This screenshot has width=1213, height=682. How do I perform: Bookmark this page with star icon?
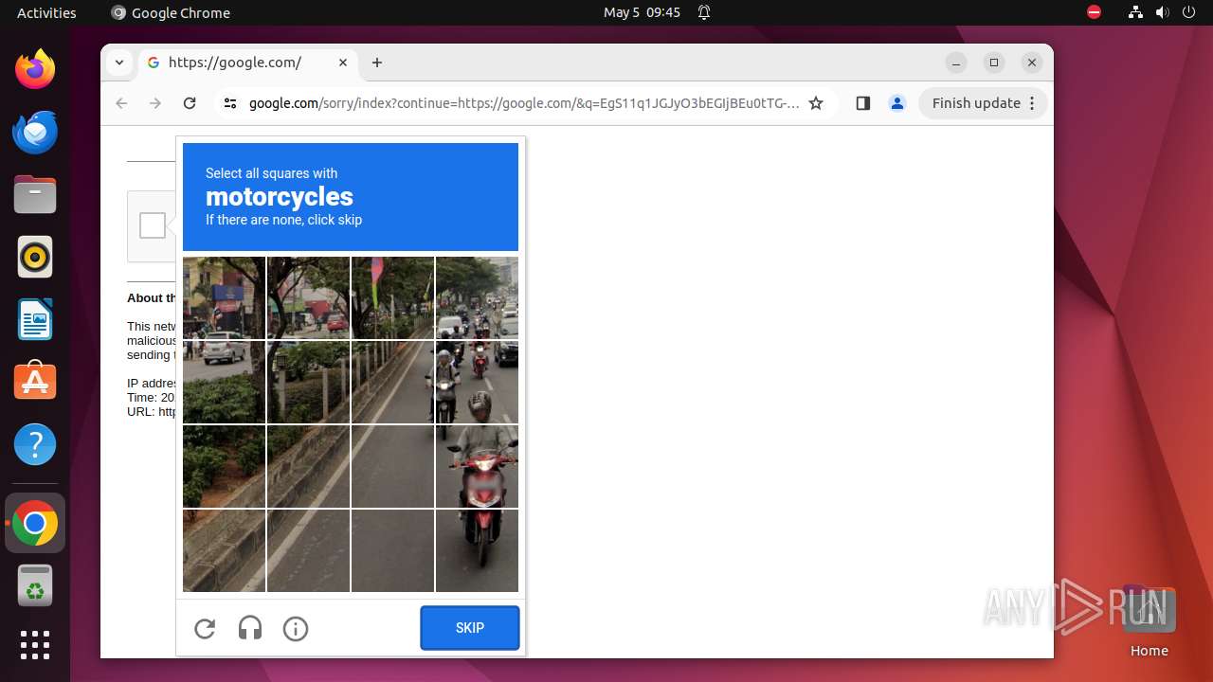click(x=816, y=103)
